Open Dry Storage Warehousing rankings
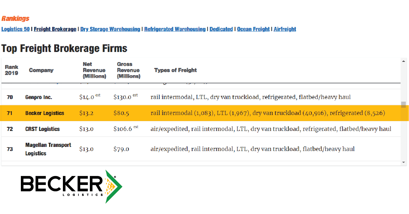This screenshot has width=409, height=214. coord(110,29)
